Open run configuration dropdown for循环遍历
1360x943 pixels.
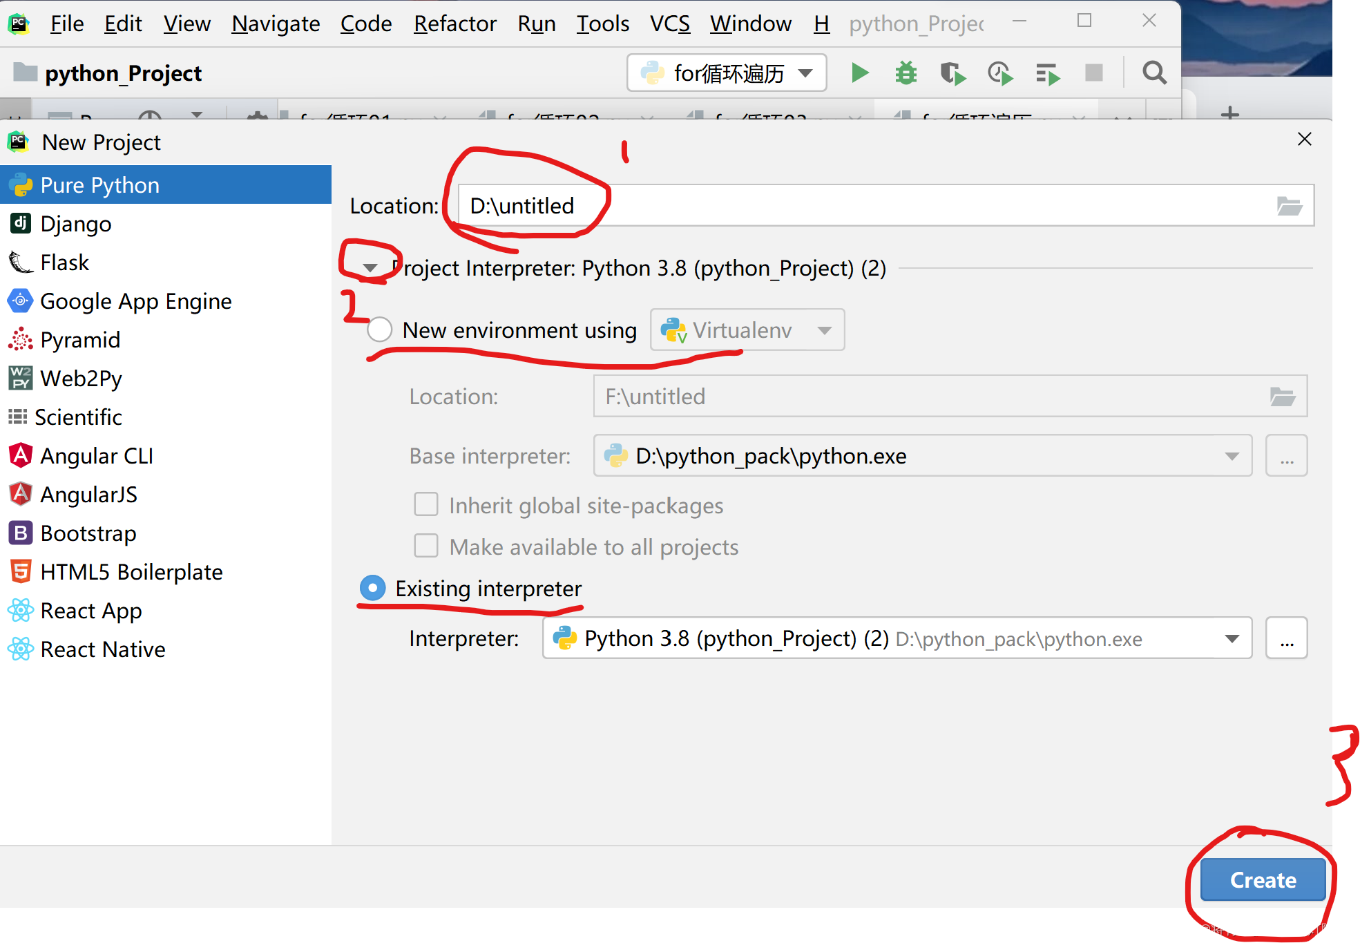click(727, 73)
